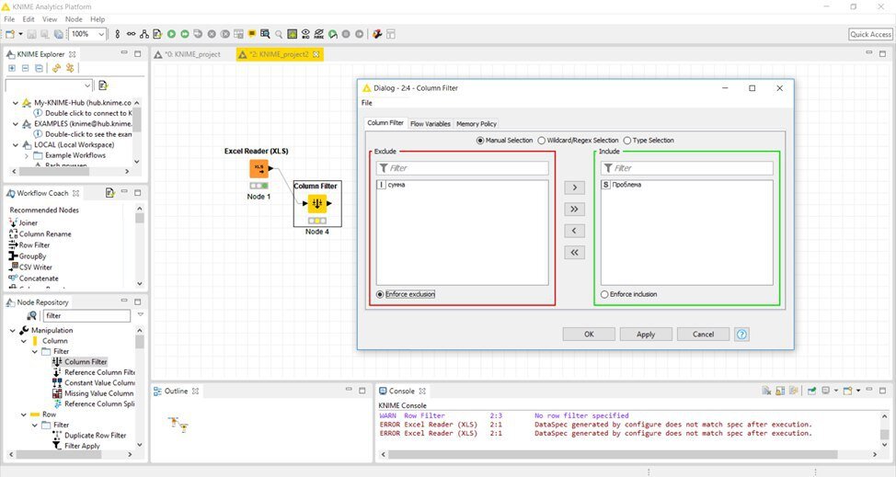Expand Example Workflows folder
Viewport: 896px width, 477px height.
tap(27, 155)
